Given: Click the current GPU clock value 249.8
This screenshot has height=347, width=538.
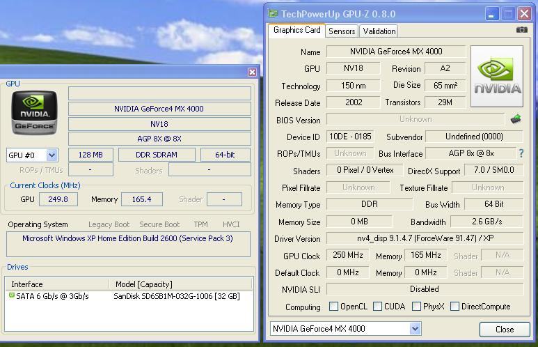Looking at the screenshot, I should pos(58,199).
